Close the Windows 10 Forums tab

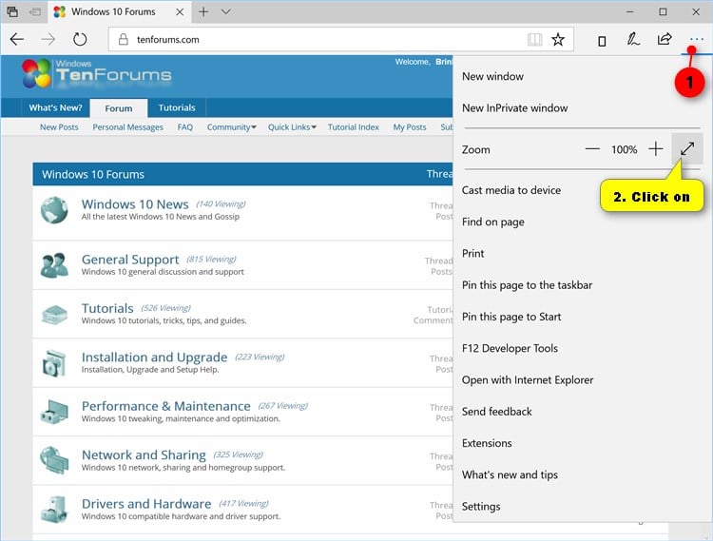tap(180, 11)
